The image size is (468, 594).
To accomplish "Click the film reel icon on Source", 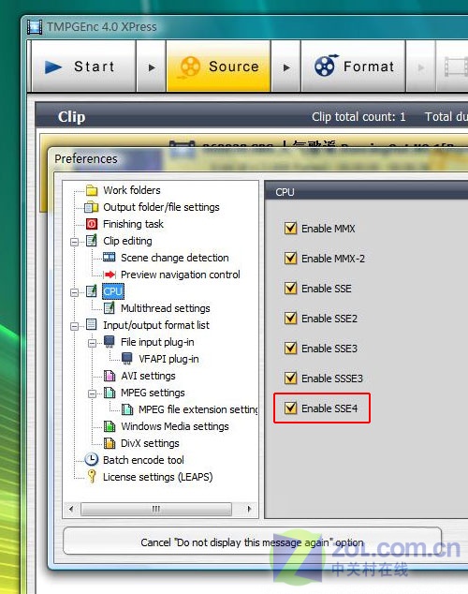I will pos(190,67).
